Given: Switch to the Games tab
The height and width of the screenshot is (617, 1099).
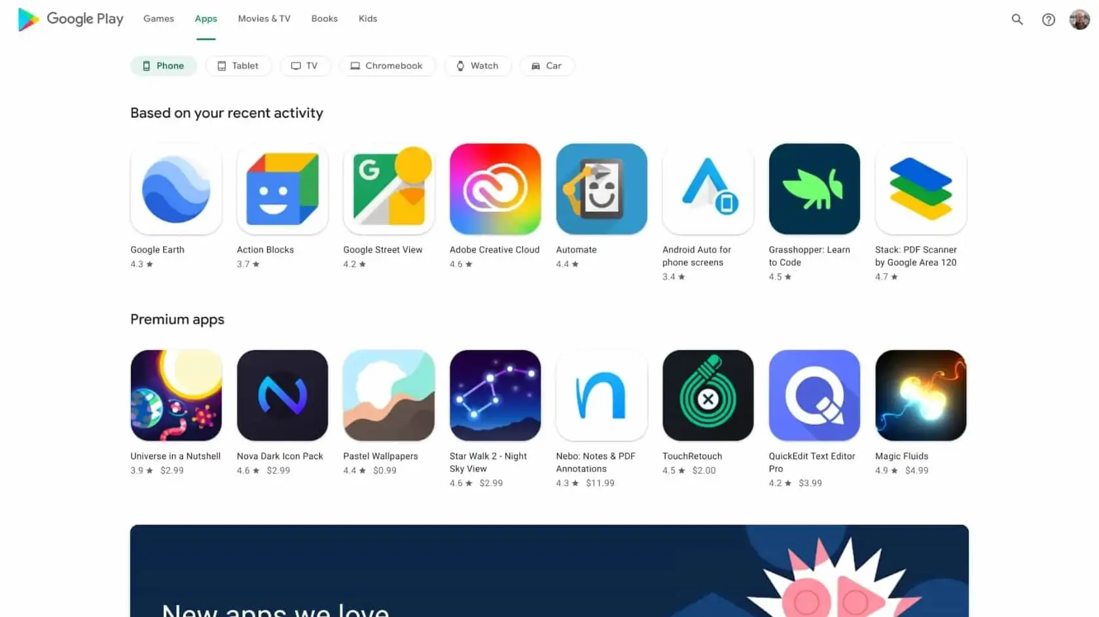Looking at the screenshot, I should pyautogui.click(x=158, y=18).
